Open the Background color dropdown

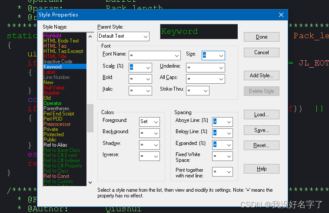pos(150,133)
